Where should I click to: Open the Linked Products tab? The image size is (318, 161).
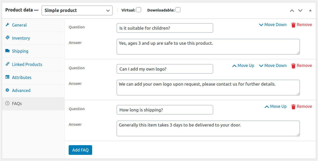coord(27,64)
